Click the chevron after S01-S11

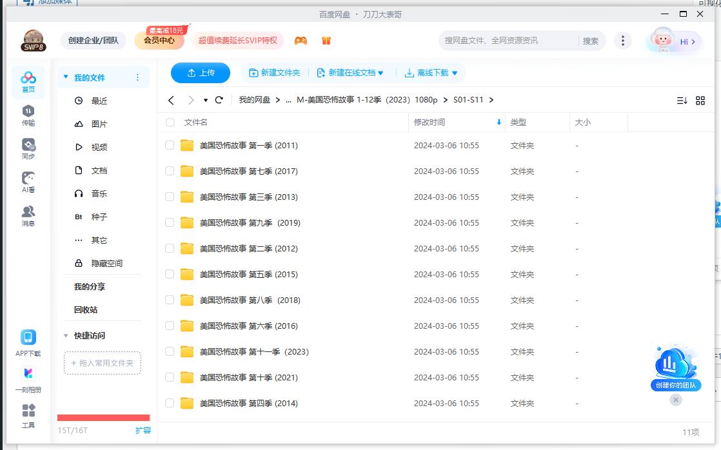[491, 100]
